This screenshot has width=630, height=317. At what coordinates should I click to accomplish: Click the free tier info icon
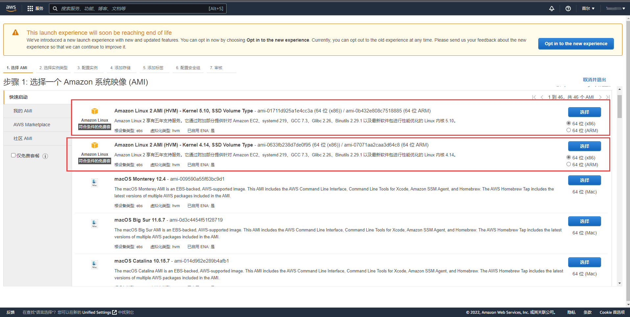tap(45, 156)
